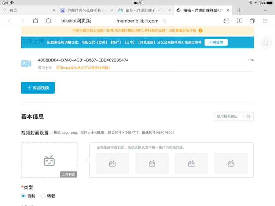
Task: Tap the battery indicator in status bar
Action: (270, 3)
